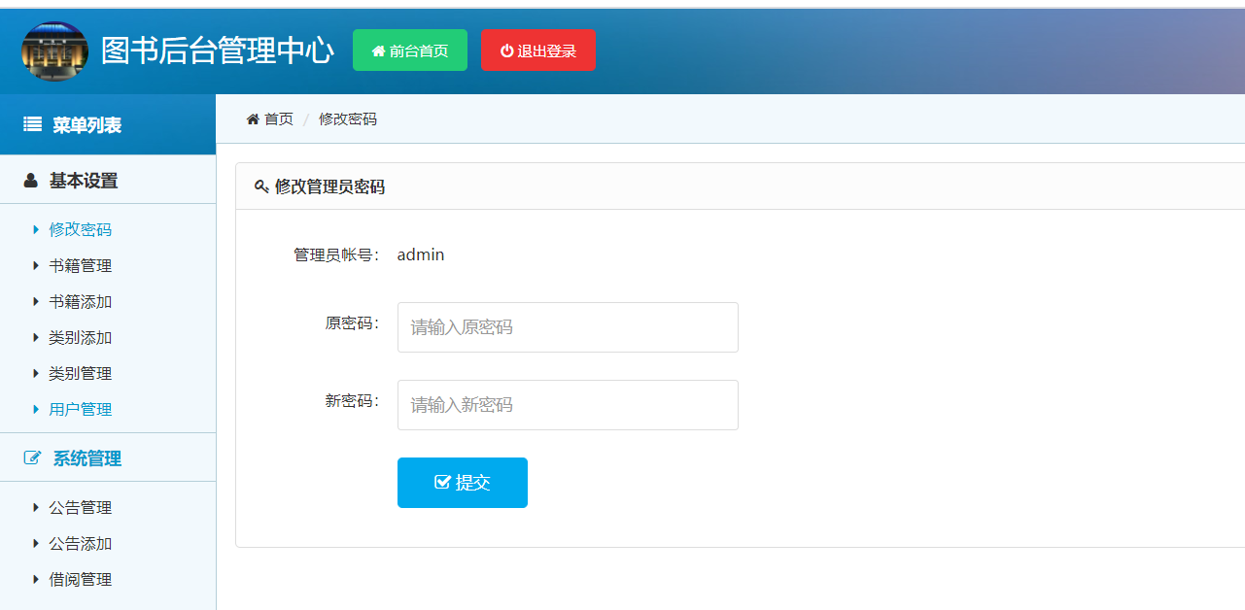Focus the 原密码 input field

(x=568, y=327)
